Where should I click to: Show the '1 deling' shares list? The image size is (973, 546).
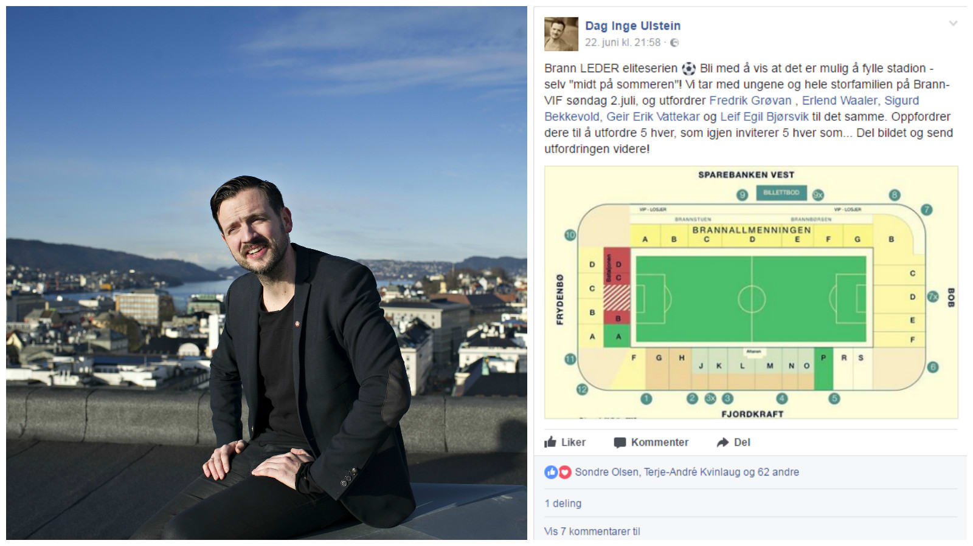click(x=563, y=503)
